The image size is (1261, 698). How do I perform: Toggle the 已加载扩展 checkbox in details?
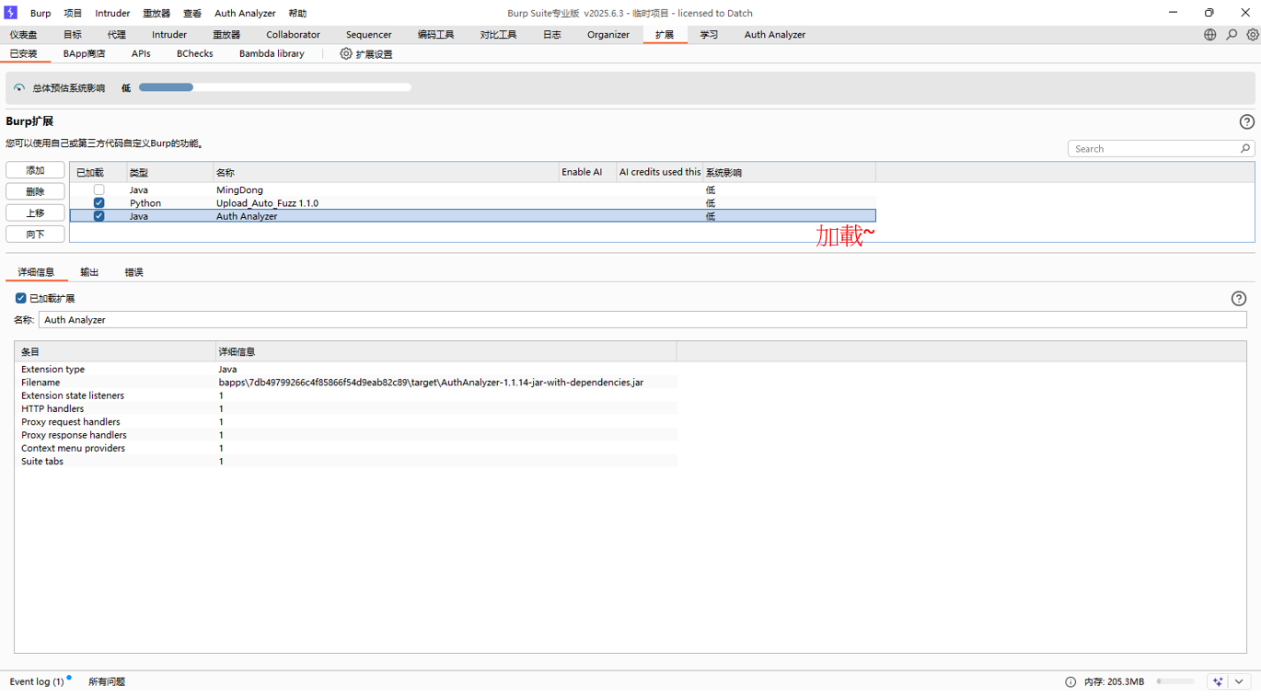coord(20,298)
